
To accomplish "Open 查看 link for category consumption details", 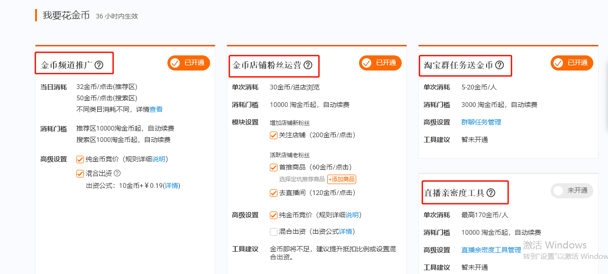I will point(156,109).
